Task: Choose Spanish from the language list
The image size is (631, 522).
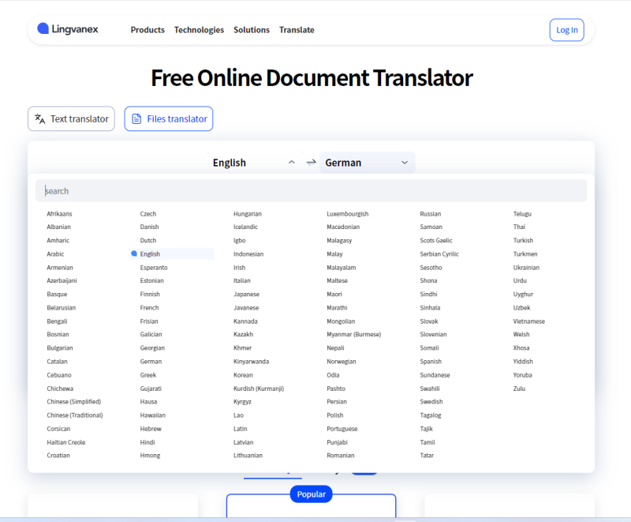Action: click(431, 362)
